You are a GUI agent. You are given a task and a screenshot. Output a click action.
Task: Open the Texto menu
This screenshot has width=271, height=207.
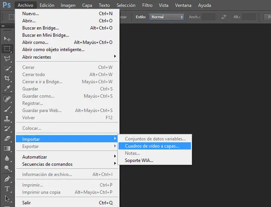[104, 5]
